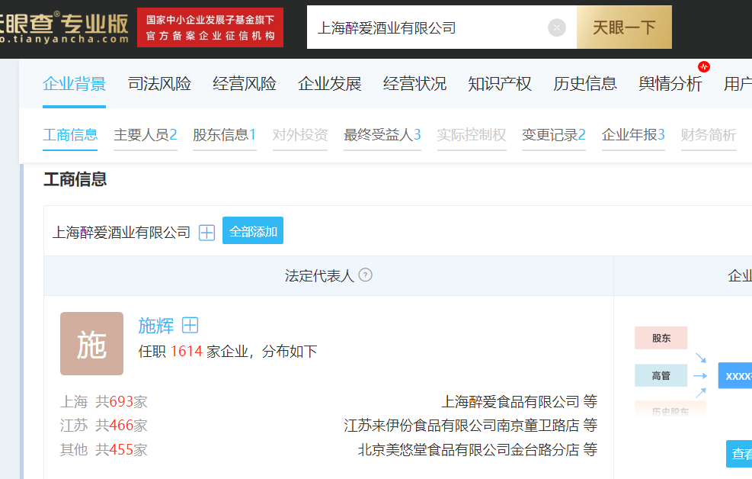
Task: Open the 天眼查专业版 logo
Action: pyautogui.click(x=64, y=27)
